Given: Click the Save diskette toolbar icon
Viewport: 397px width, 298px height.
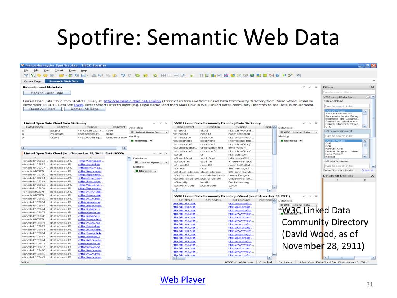Looking at the screenshot, I should coord(83,76).
